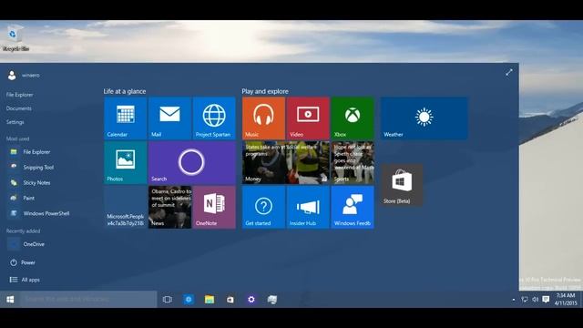Launch the Xbox tile

[353, 118]
